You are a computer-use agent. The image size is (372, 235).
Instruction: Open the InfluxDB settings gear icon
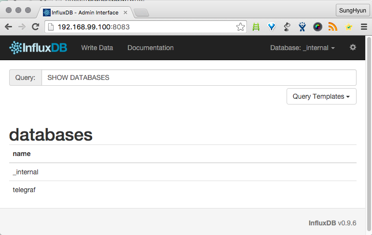click(353, 47)
